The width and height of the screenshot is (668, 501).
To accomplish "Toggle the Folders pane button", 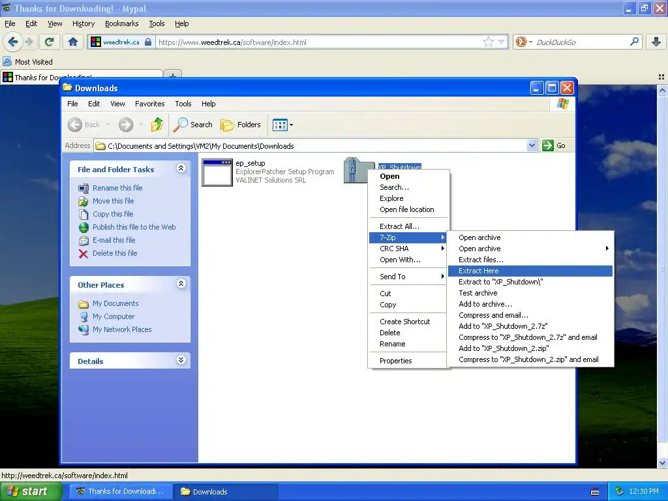I will pyautogui.click(x=240, y=125).
